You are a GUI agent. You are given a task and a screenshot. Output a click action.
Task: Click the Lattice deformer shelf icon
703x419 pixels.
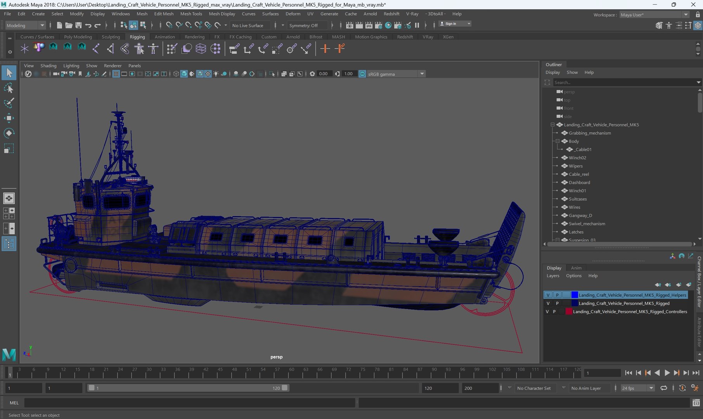click(x=201, y=48)
